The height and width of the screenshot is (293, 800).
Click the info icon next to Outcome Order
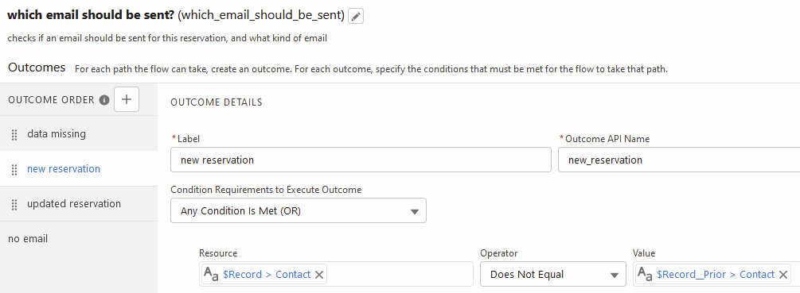coord(104,100)
